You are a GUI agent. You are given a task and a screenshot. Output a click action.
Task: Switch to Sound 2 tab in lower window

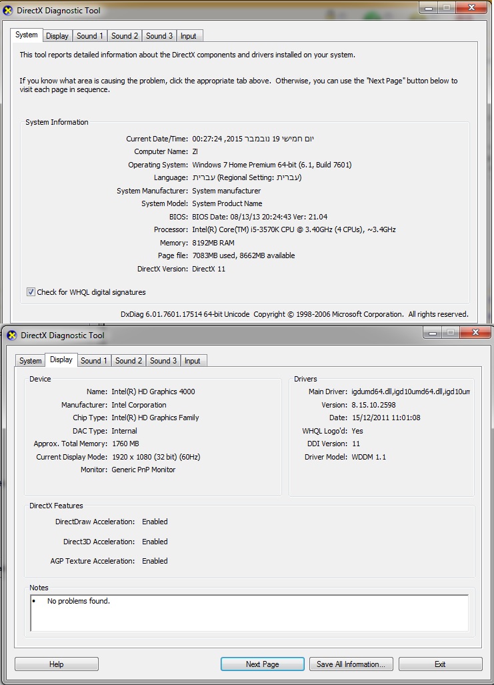(x=129, y=361)
